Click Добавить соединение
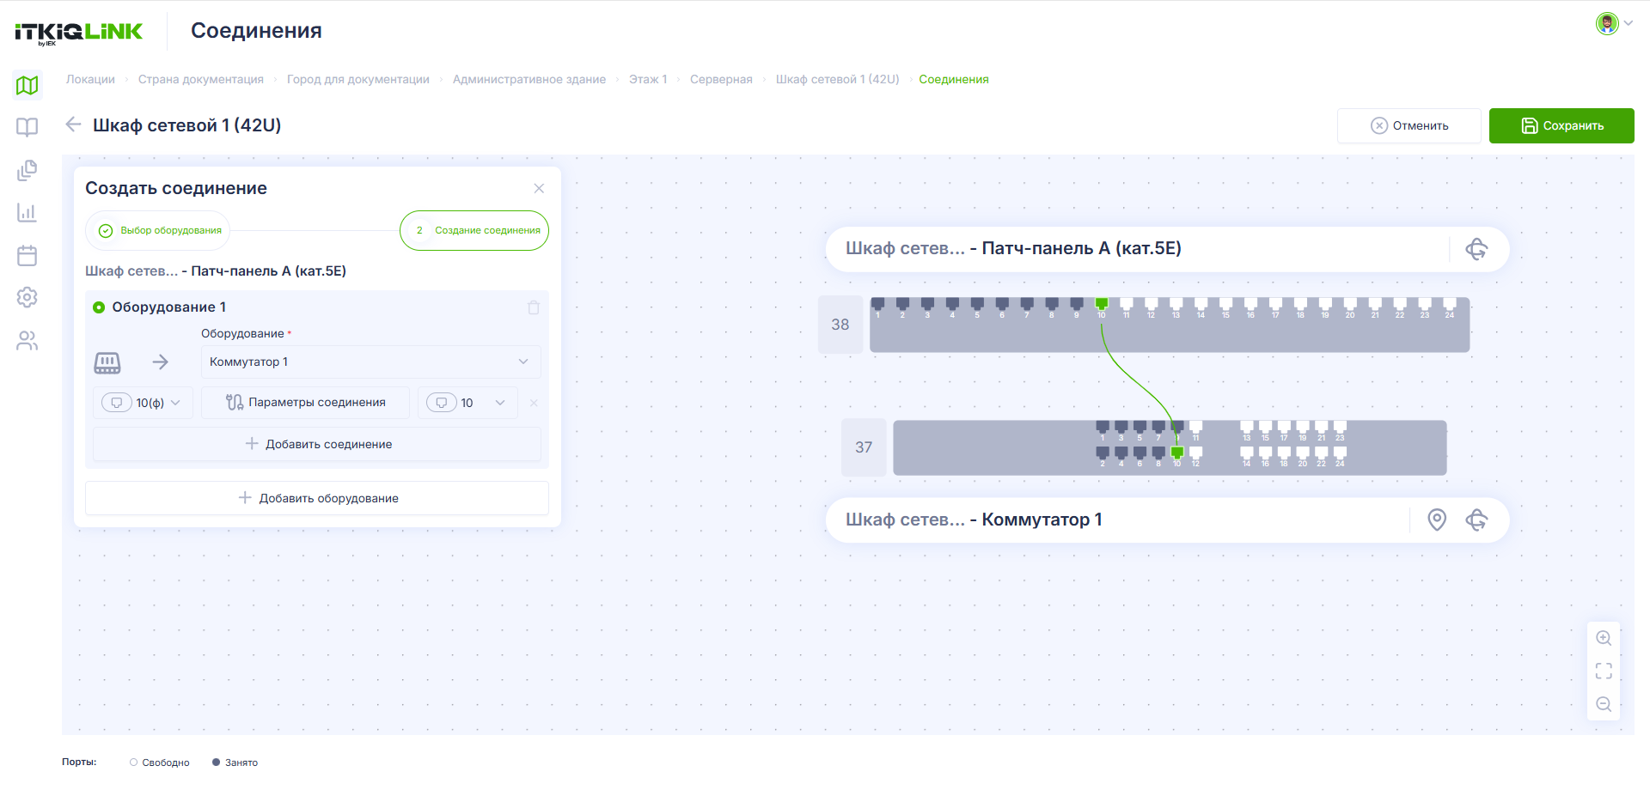This screenshot has height=790, width=1650. [x=317, y=444]
